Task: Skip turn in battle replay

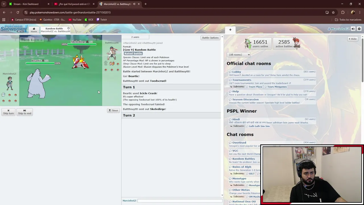Action: (x=8, y=112)
